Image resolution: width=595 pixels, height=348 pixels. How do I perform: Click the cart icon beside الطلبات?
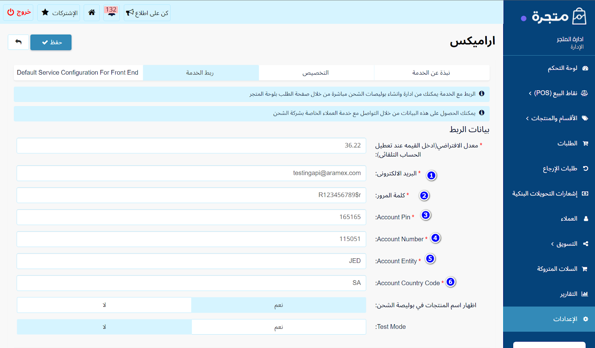[x=585, y=143]
